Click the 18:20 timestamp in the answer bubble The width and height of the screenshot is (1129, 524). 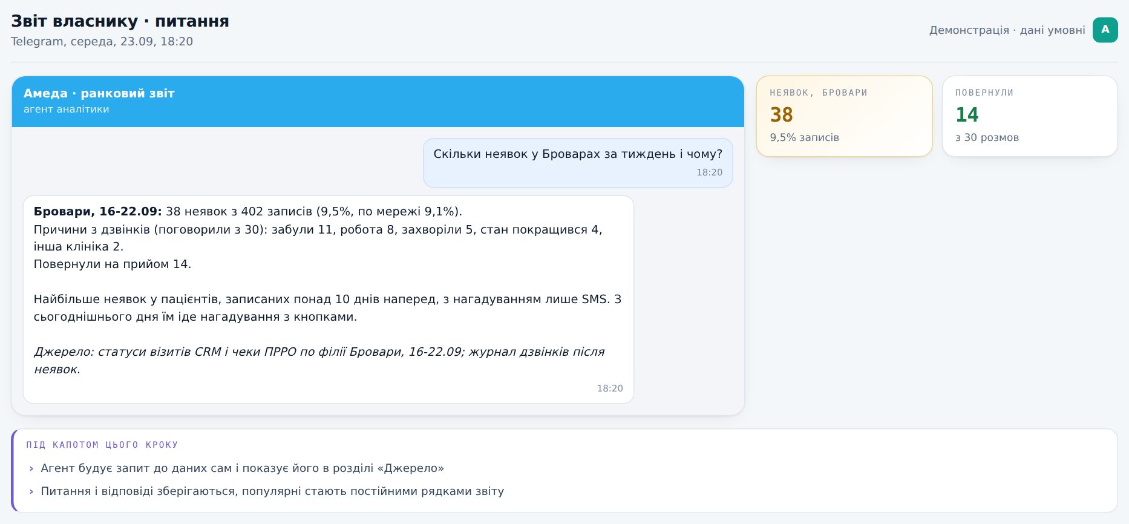(610, 388)
